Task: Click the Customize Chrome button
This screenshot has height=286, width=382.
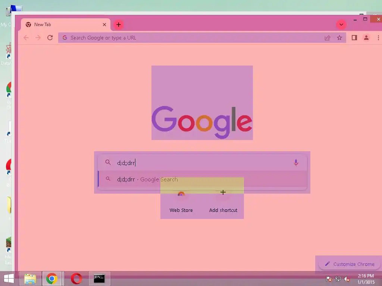Action: coord(350,264)
